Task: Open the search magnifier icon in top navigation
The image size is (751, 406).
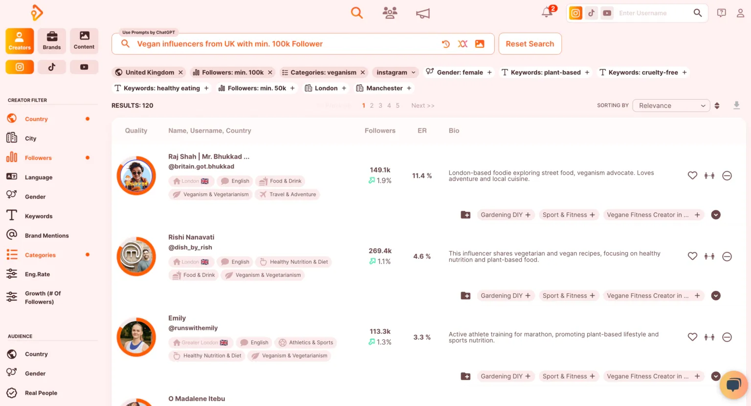Action: coord(357,13)
